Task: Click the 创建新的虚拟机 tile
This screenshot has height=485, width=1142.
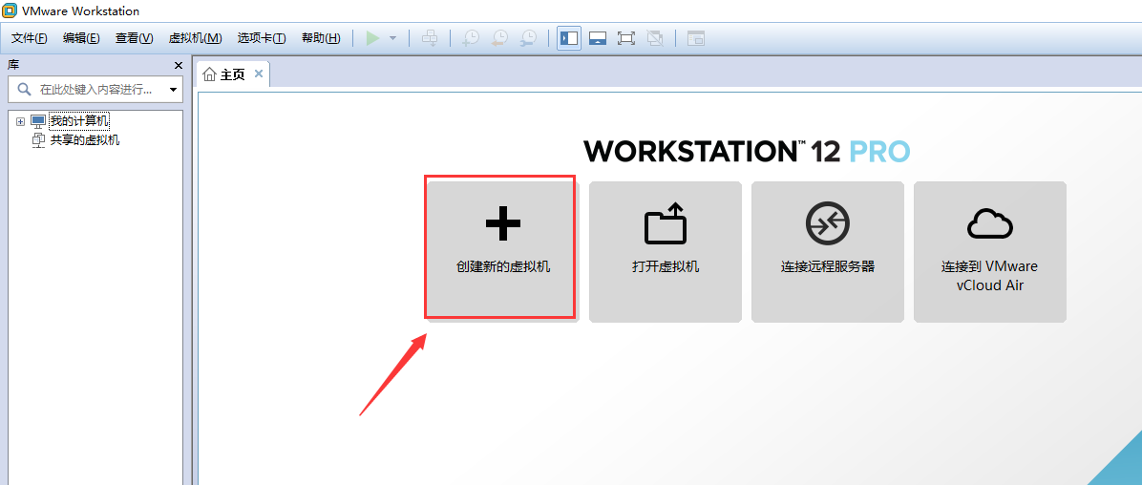Action: pyautogui.click(x=500, y=251)
